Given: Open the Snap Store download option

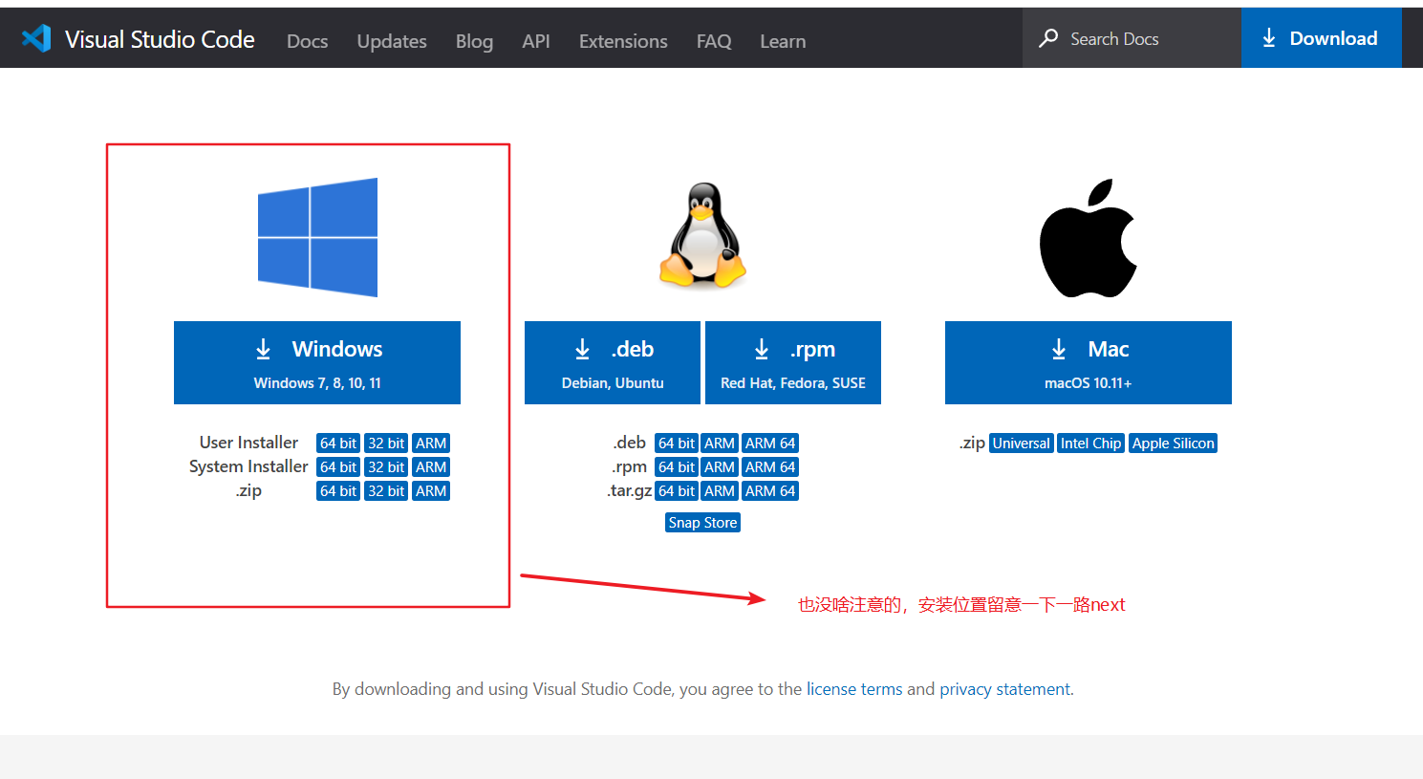Looking at the screenshot, I should (x=702, y=522).
